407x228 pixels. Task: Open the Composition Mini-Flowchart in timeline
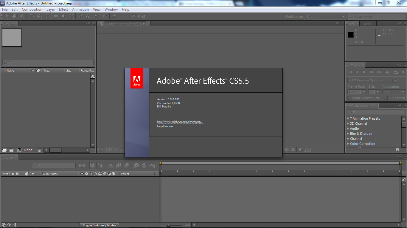[x=83, y=165]
